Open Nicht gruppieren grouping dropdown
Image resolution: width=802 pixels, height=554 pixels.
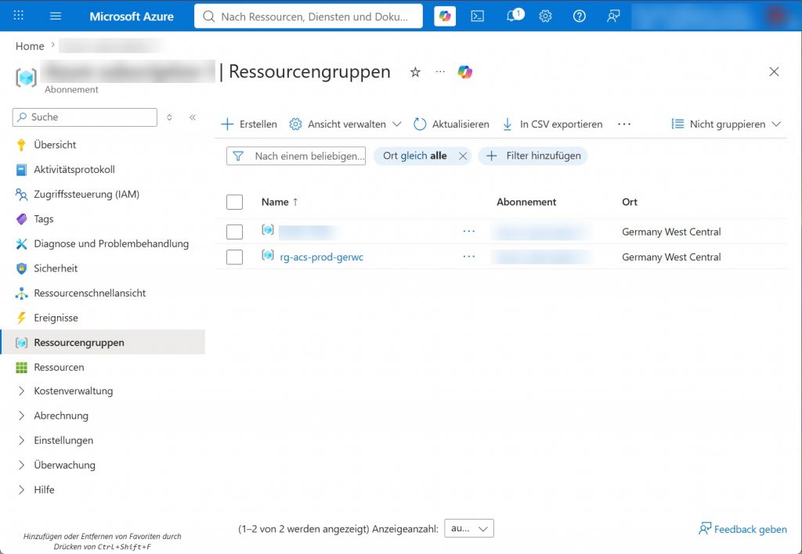(726, 124)
